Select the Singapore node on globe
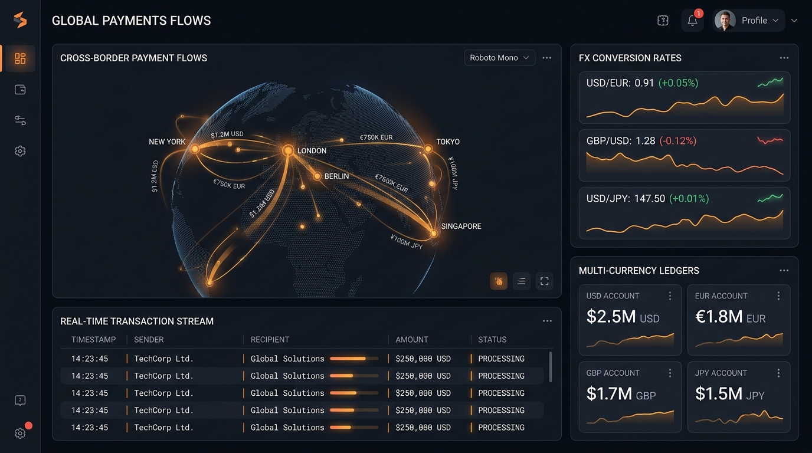812x453 pixels. 434,234
